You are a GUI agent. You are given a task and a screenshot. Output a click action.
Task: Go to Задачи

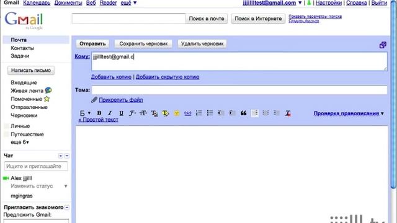[20, 56]
